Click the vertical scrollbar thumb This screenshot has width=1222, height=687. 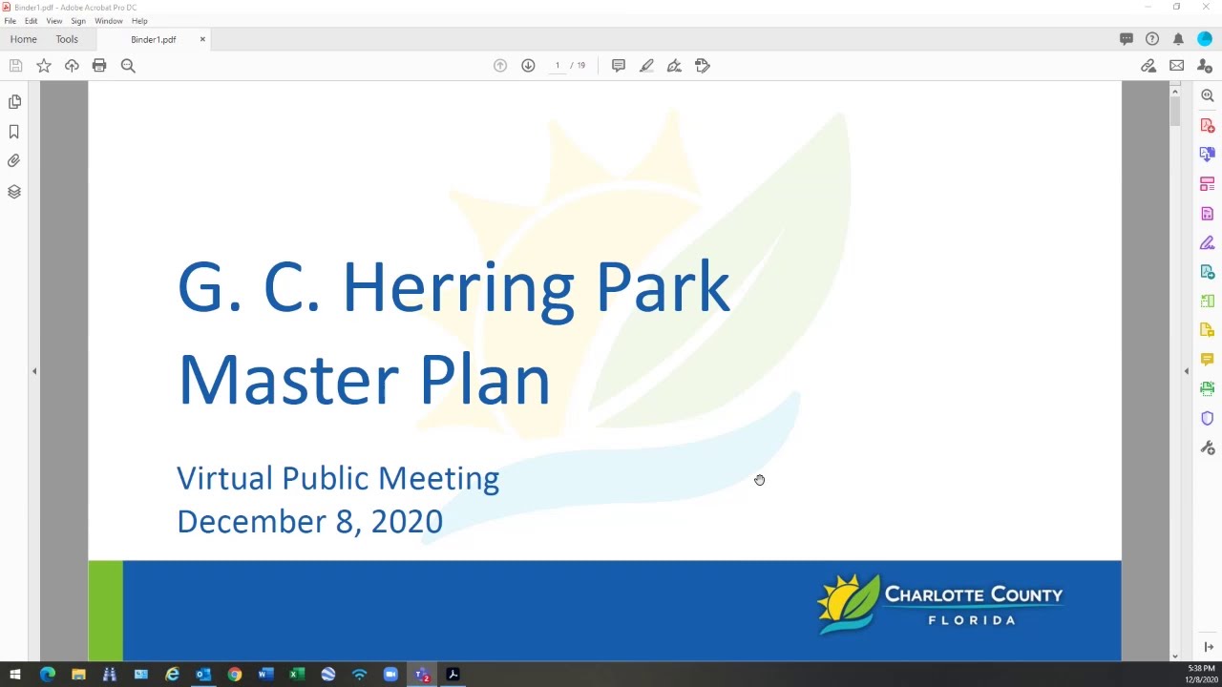pos(1175,110)
